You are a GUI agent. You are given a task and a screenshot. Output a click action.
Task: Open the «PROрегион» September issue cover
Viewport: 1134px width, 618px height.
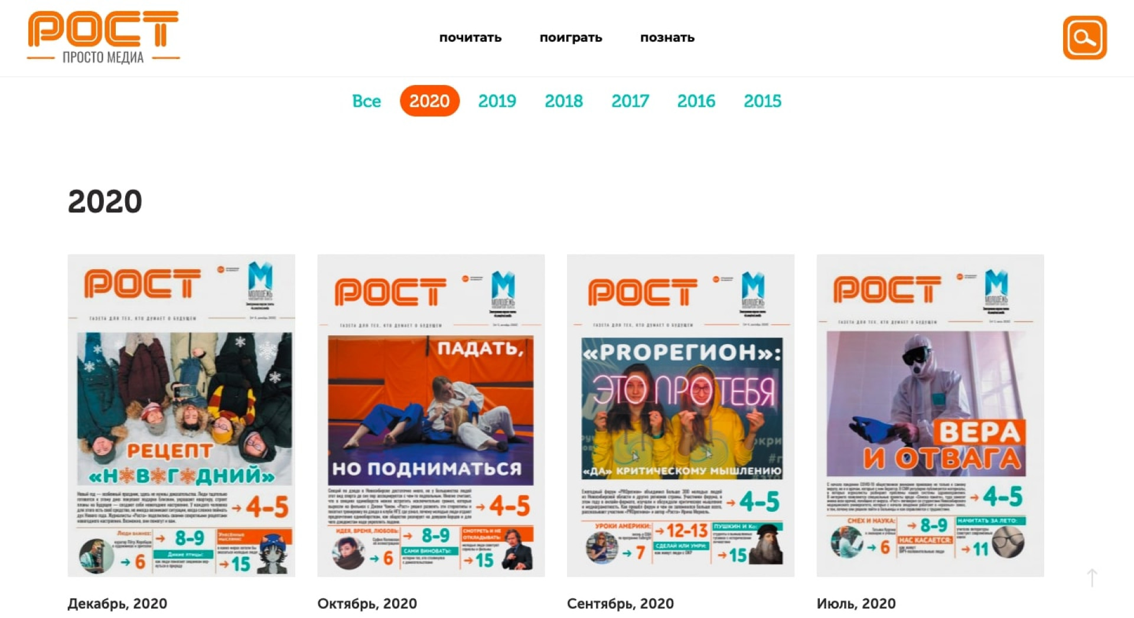coord(680,416)
